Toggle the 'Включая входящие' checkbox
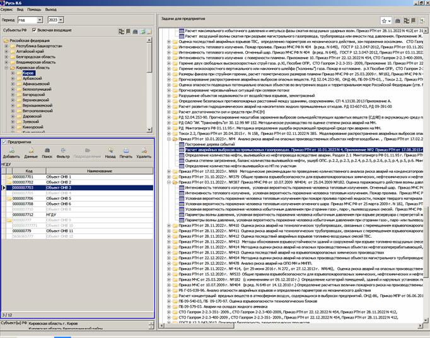Screen dimensions: 430x338 pos(34,30)
